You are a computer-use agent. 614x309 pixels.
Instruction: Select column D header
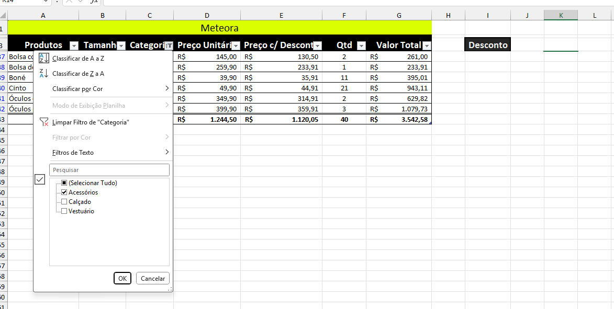click(207, 15)
